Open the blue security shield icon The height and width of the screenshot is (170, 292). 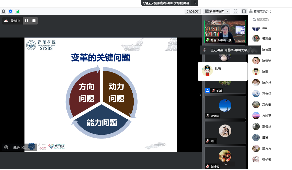click(10, 11)
